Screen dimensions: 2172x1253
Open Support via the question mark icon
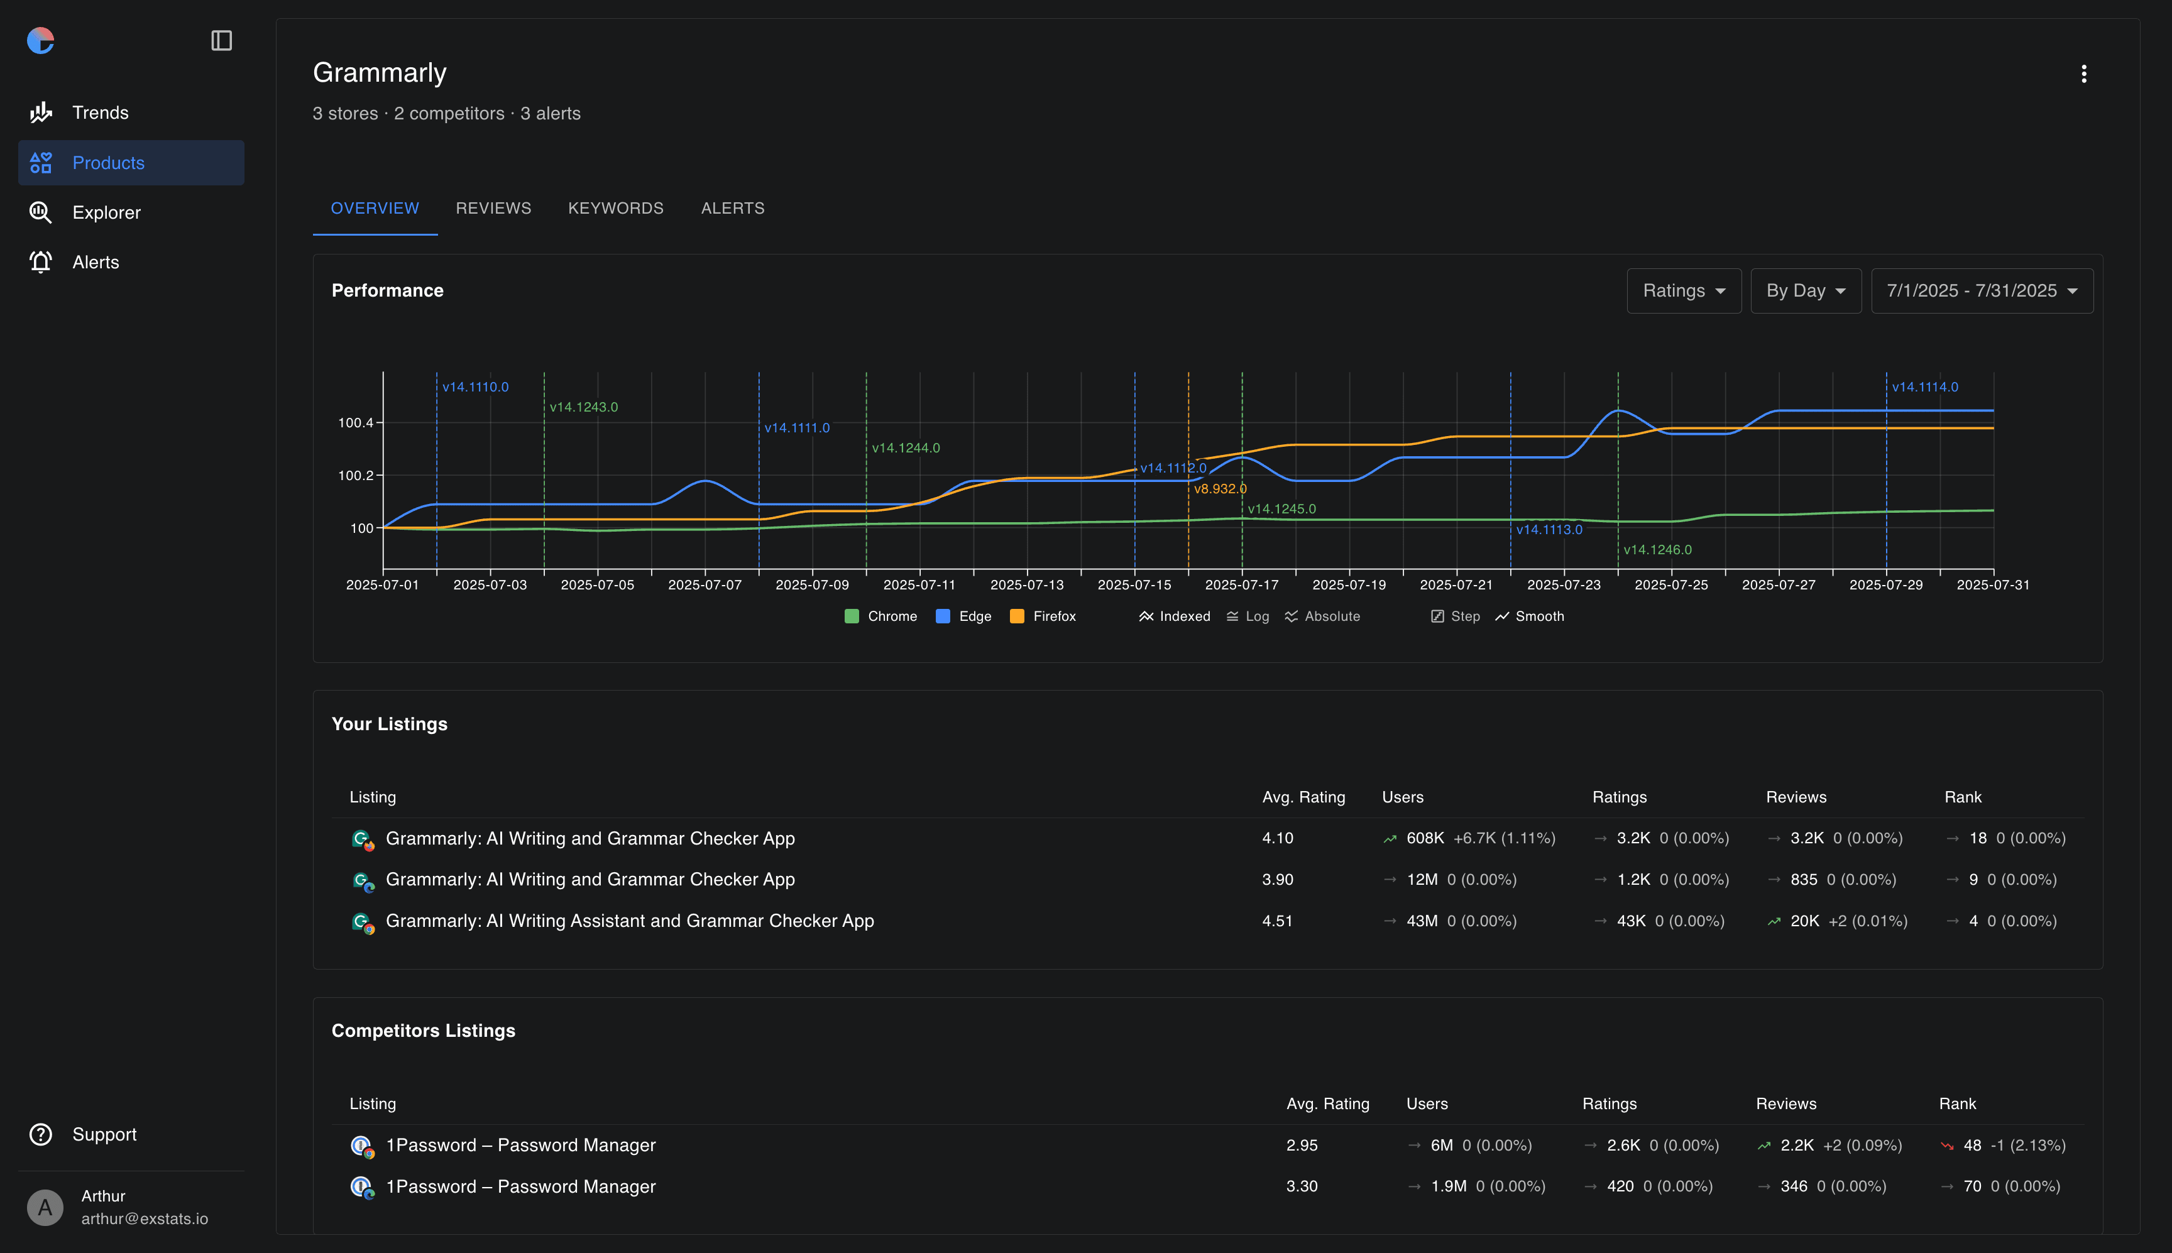[x=40, y=1134]
